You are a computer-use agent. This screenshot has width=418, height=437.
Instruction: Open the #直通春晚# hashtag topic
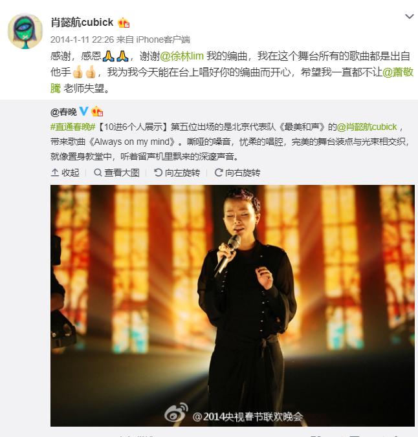pyautogui.click(x=73, y=127)
